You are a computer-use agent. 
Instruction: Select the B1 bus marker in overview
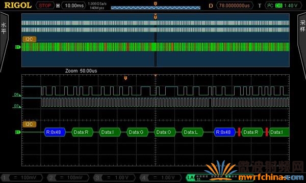(x=17, y=47)
